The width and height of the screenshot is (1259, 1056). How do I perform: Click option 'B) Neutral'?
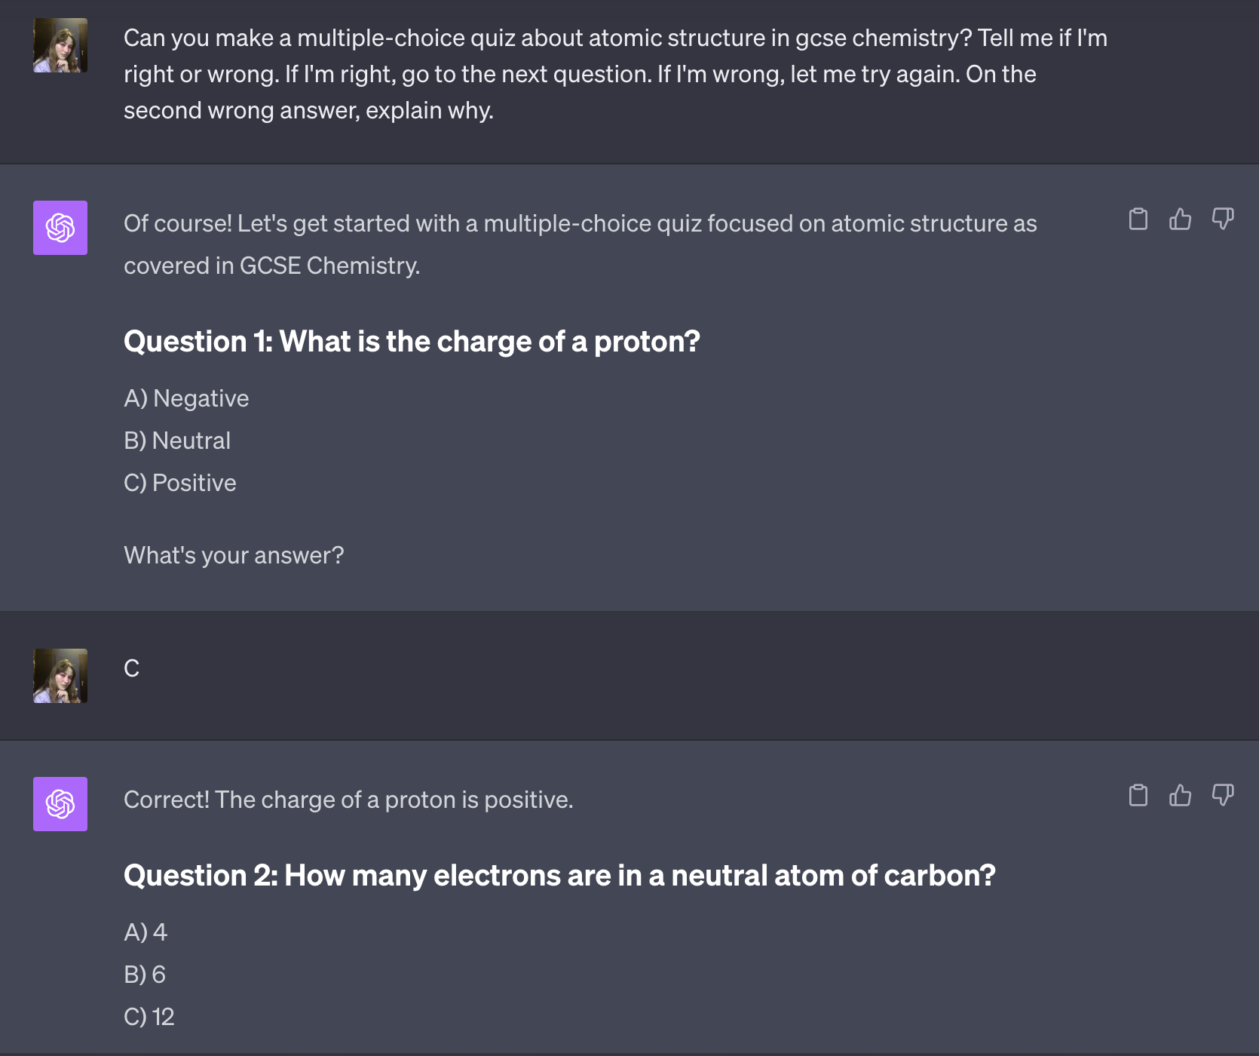click(177, 441)
